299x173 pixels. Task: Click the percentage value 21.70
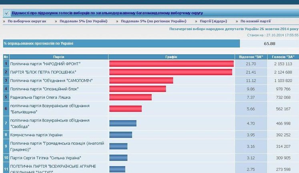click(251, 64)
